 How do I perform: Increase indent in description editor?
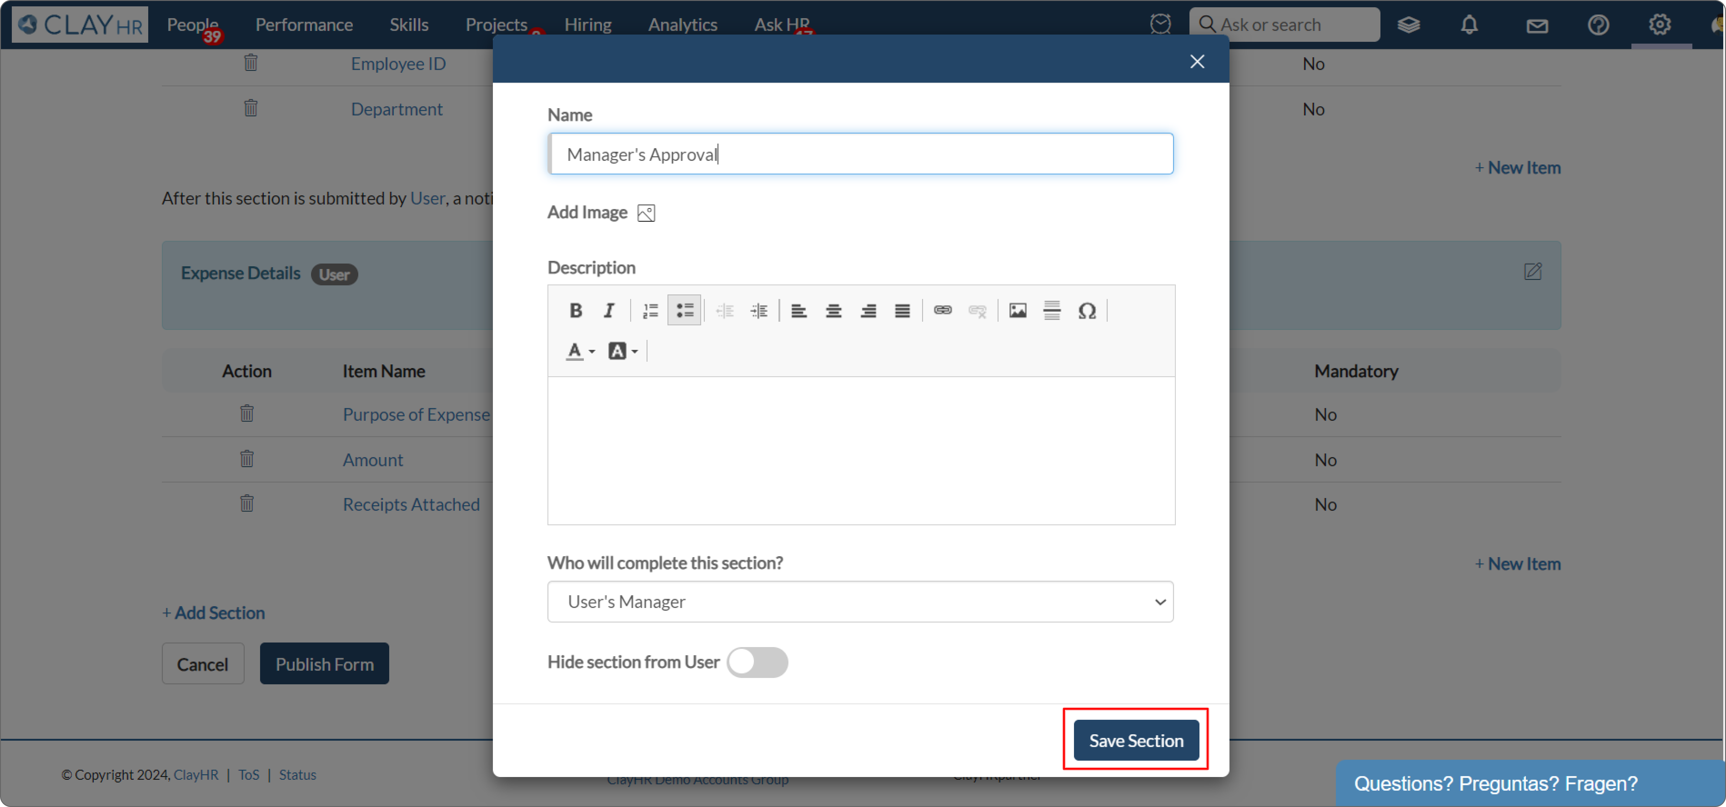tap(758, 311)
